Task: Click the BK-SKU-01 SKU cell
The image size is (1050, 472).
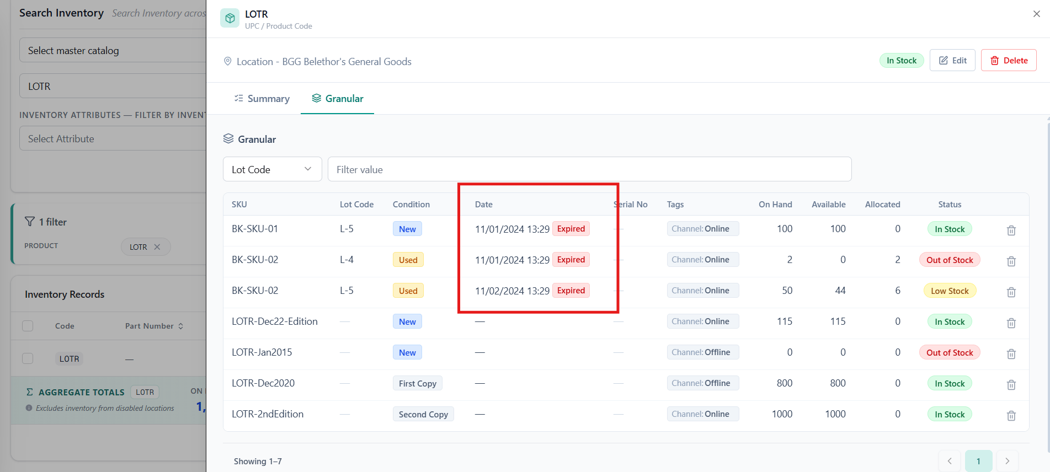Action: (x=255, y=228)
